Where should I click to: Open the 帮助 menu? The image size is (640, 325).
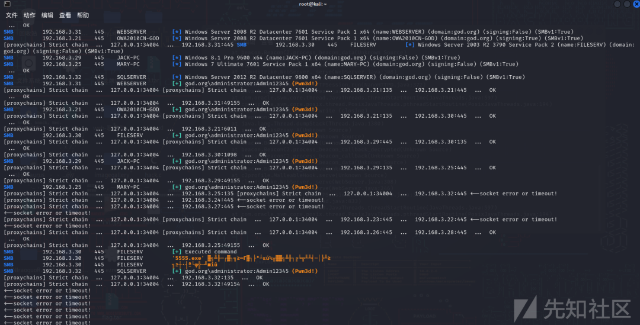click(83, 15)
